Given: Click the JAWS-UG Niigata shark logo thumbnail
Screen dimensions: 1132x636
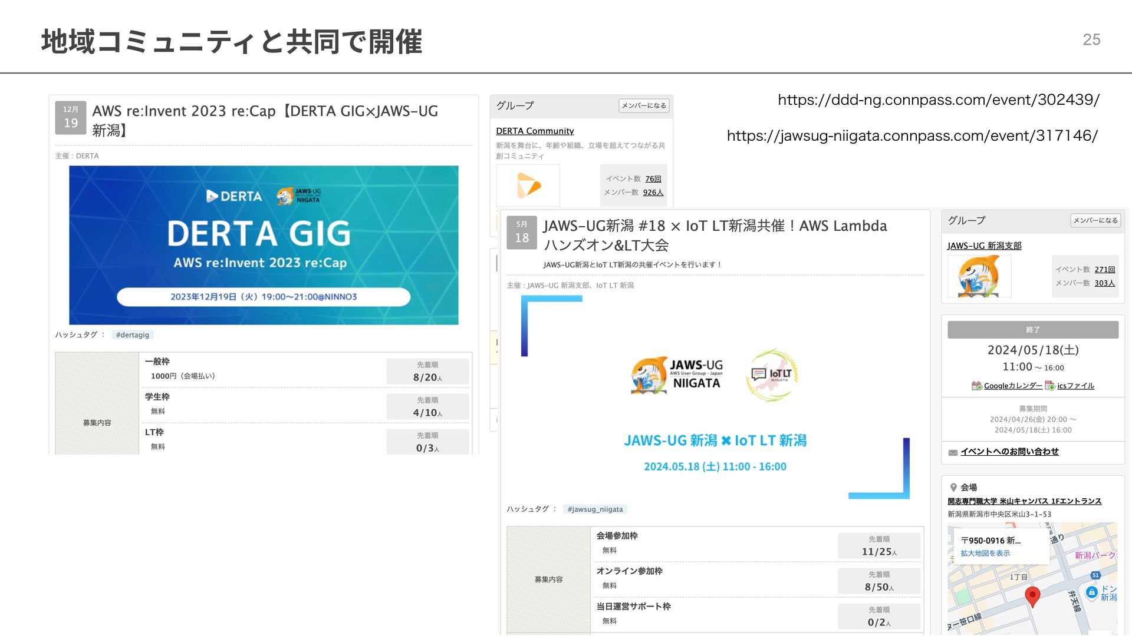Looking at the screenshot, I should (x=979, y=276).
